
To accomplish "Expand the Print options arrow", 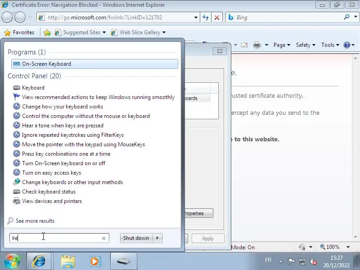I will [x=266, y=45].
